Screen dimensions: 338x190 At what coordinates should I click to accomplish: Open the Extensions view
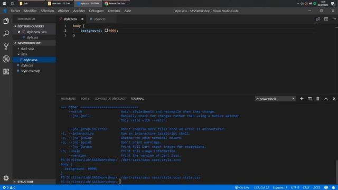pyautogui.click(x=6, y=72)
